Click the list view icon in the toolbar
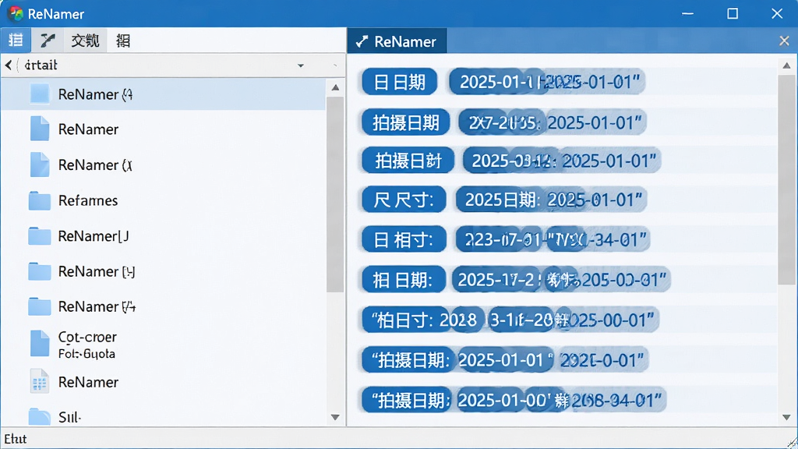The height and width of the screenshot is (449, 798). point(16,41)
